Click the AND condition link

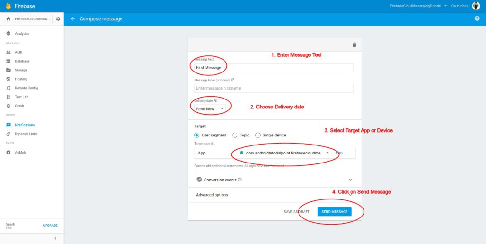pos(339,153)
